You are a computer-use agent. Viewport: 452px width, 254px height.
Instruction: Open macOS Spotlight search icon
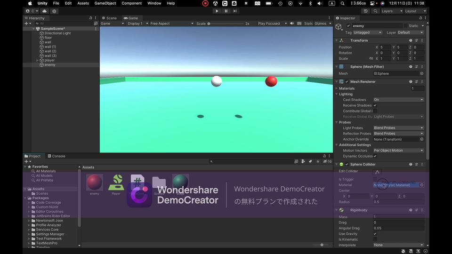coord(342,3)
